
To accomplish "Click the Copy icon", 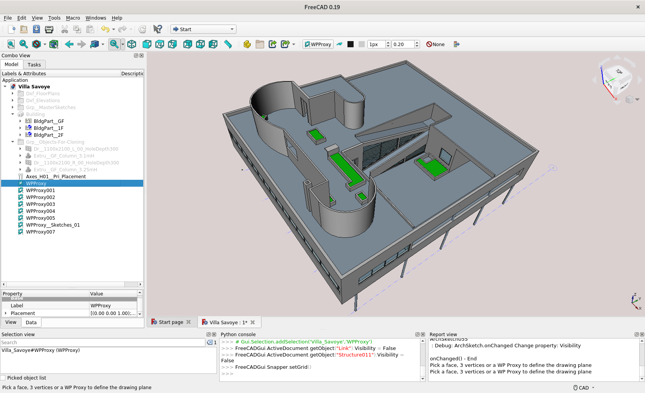I will click(77, 29).
